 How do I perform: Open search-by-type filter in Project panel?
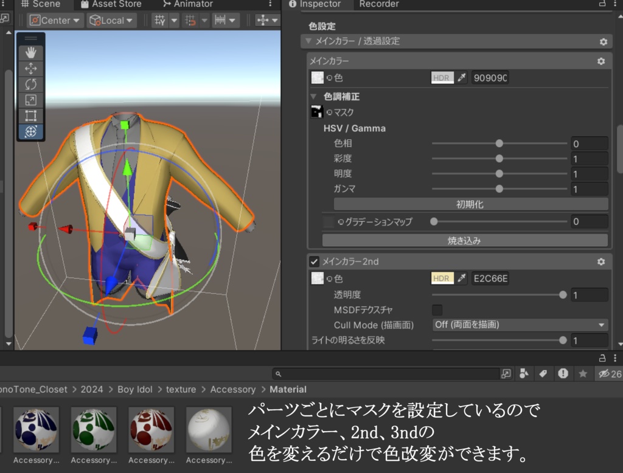(x=524, y=374)
